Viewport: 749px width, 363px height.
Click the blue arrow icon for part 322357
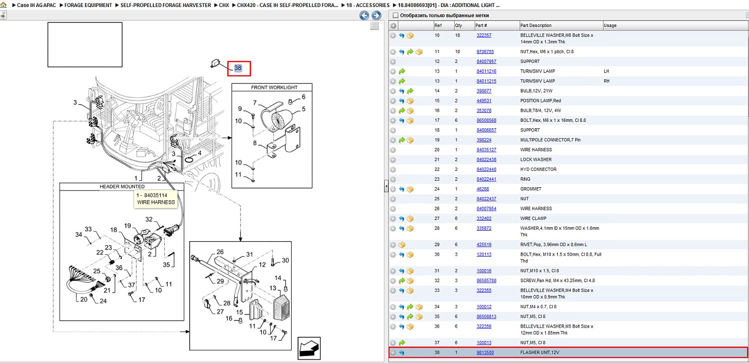coord(401,36)
